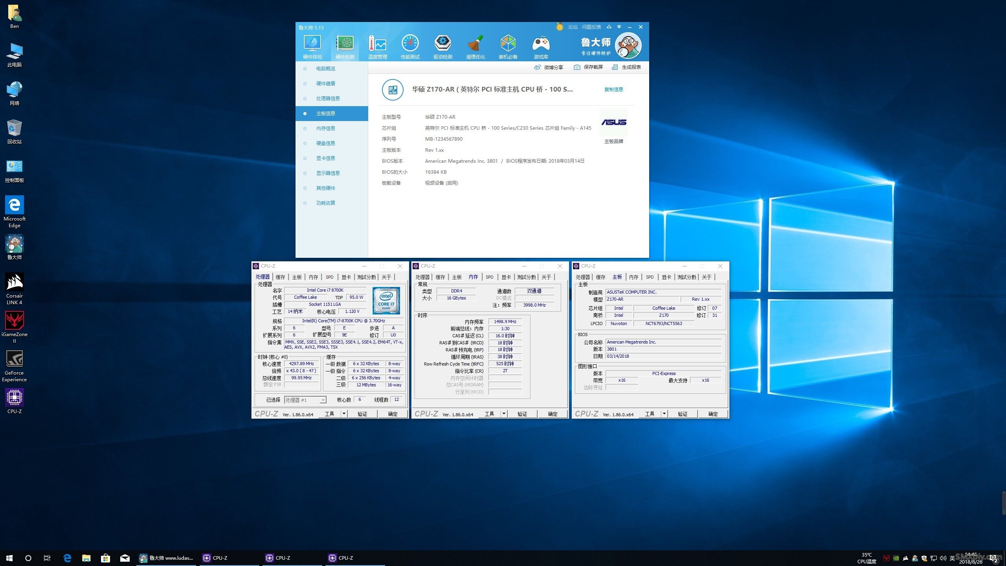The image size is (1006, 566).
Task: Open SPD tab in first CPU-Z window
Action: (329, 277)
